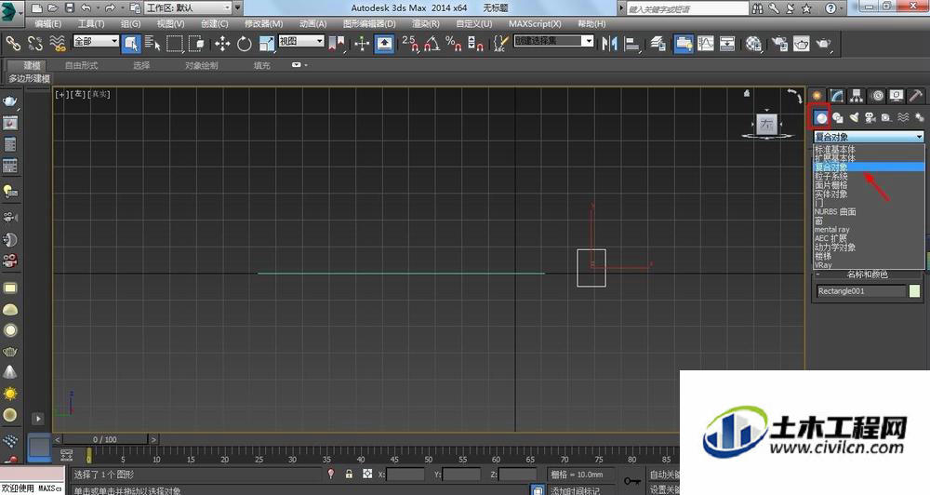Toggle Angle Snap
Viewport: 930px width, 495px height.
(x=432, y=44)
